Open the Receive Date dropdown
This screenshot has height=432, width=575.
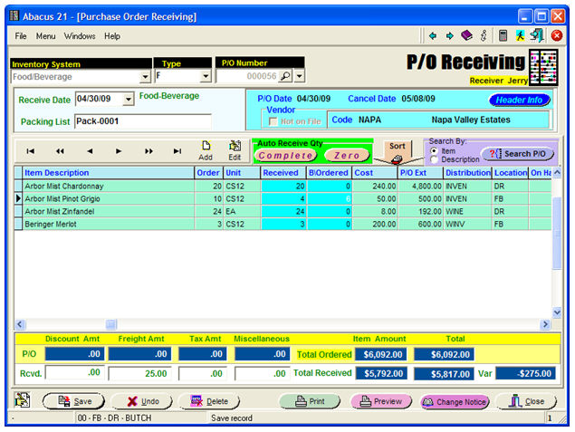click(128, 100)
